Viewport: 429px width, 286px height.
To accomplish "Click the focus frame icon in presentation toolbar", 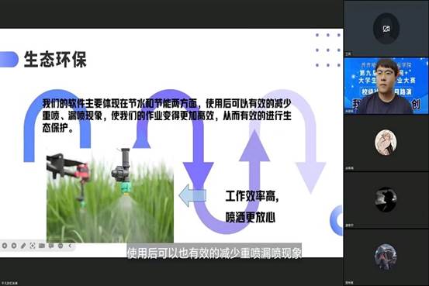I will [33, 246].
